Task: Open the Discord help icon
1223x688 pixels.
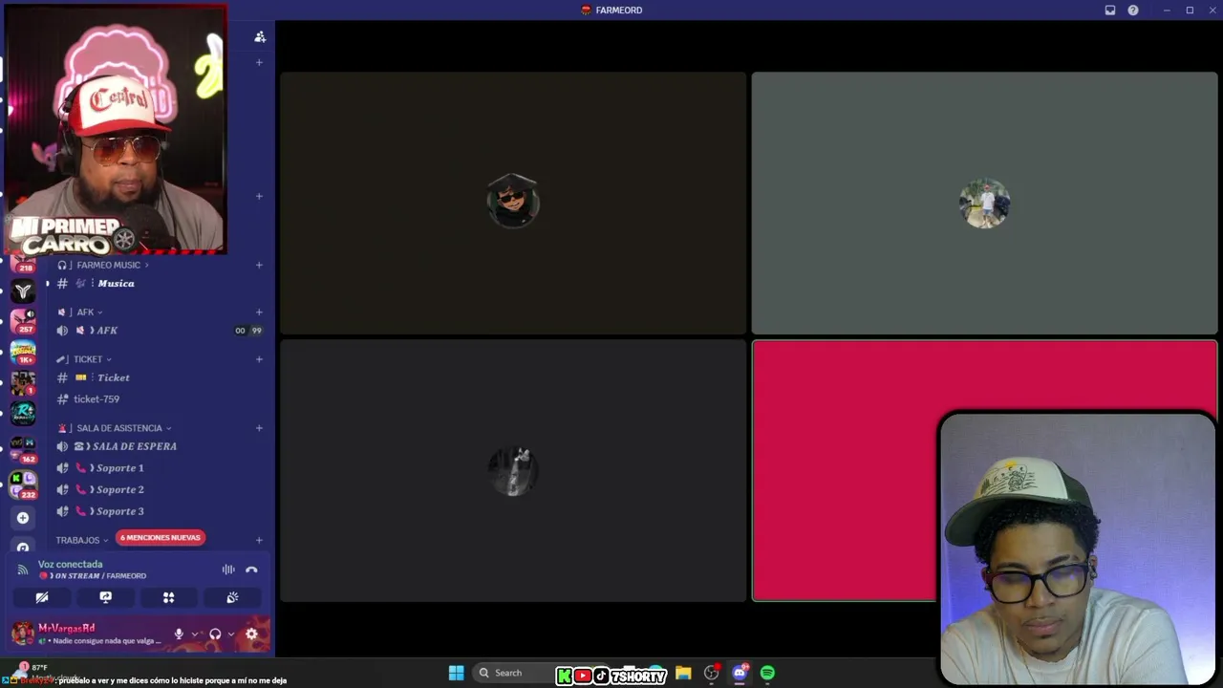Action: [1133, 11]
